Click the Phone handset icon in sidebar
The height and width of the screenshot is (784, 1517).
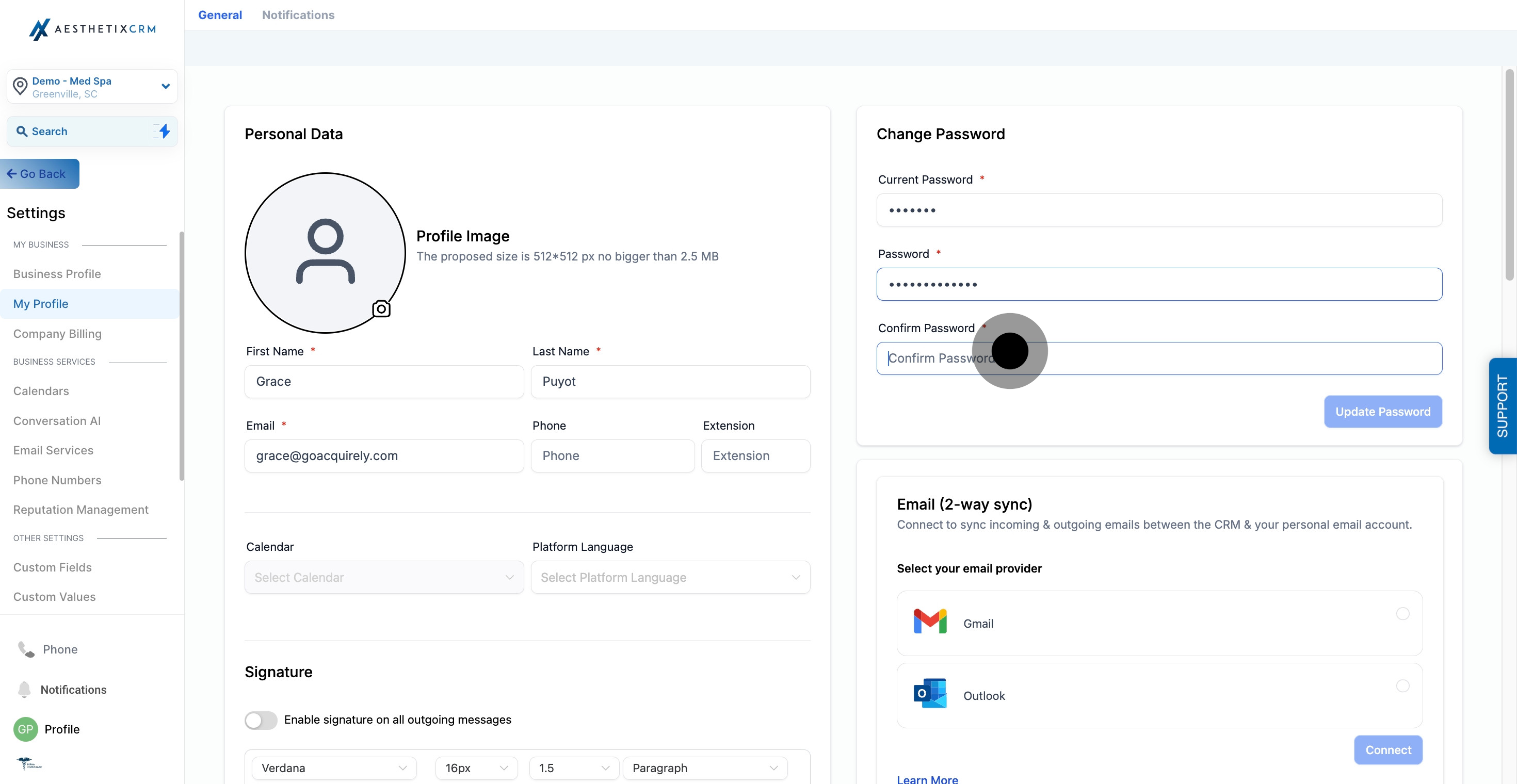point(26,649)
